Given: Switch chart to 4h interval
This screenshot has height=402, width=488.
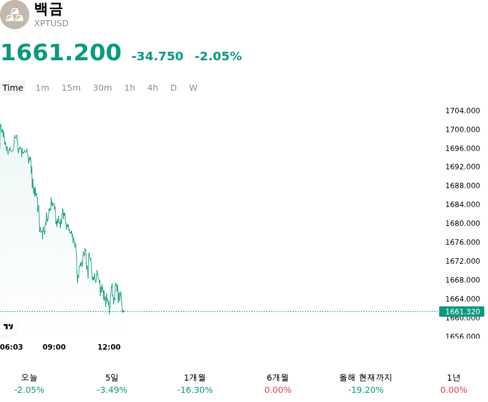Looking at the screenshot, I should [x=152, y=88].
